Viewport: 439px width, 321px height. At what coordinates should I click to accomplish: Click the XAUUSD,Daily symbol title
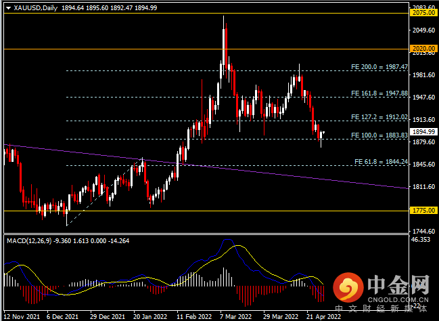(x=36, y=8)
